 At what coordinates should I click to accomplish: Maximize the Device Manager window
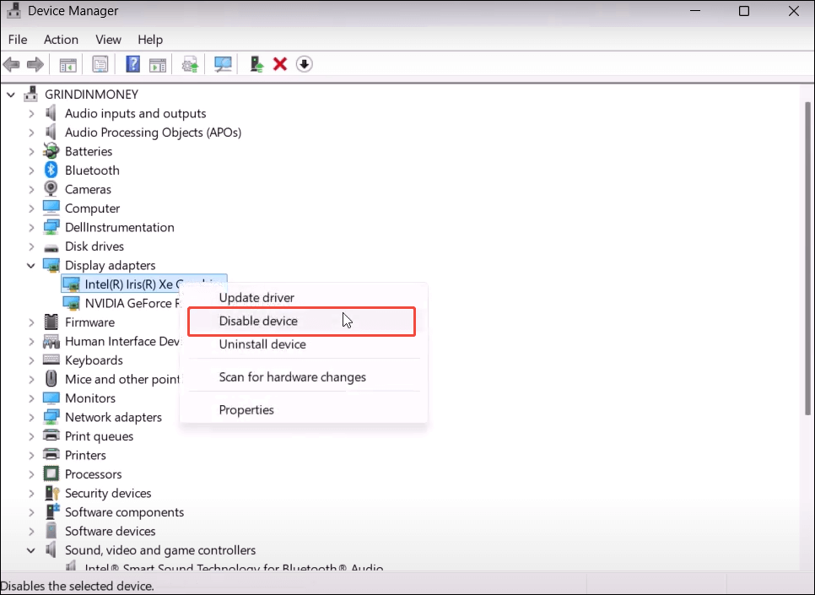tap(744, 11)
